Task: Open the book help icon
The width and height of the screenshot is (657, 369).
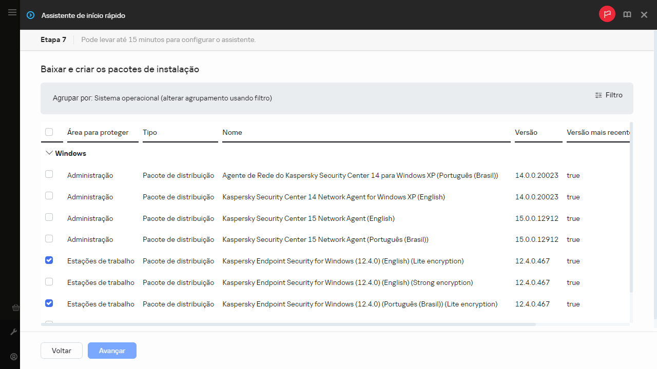Action: 627,15
